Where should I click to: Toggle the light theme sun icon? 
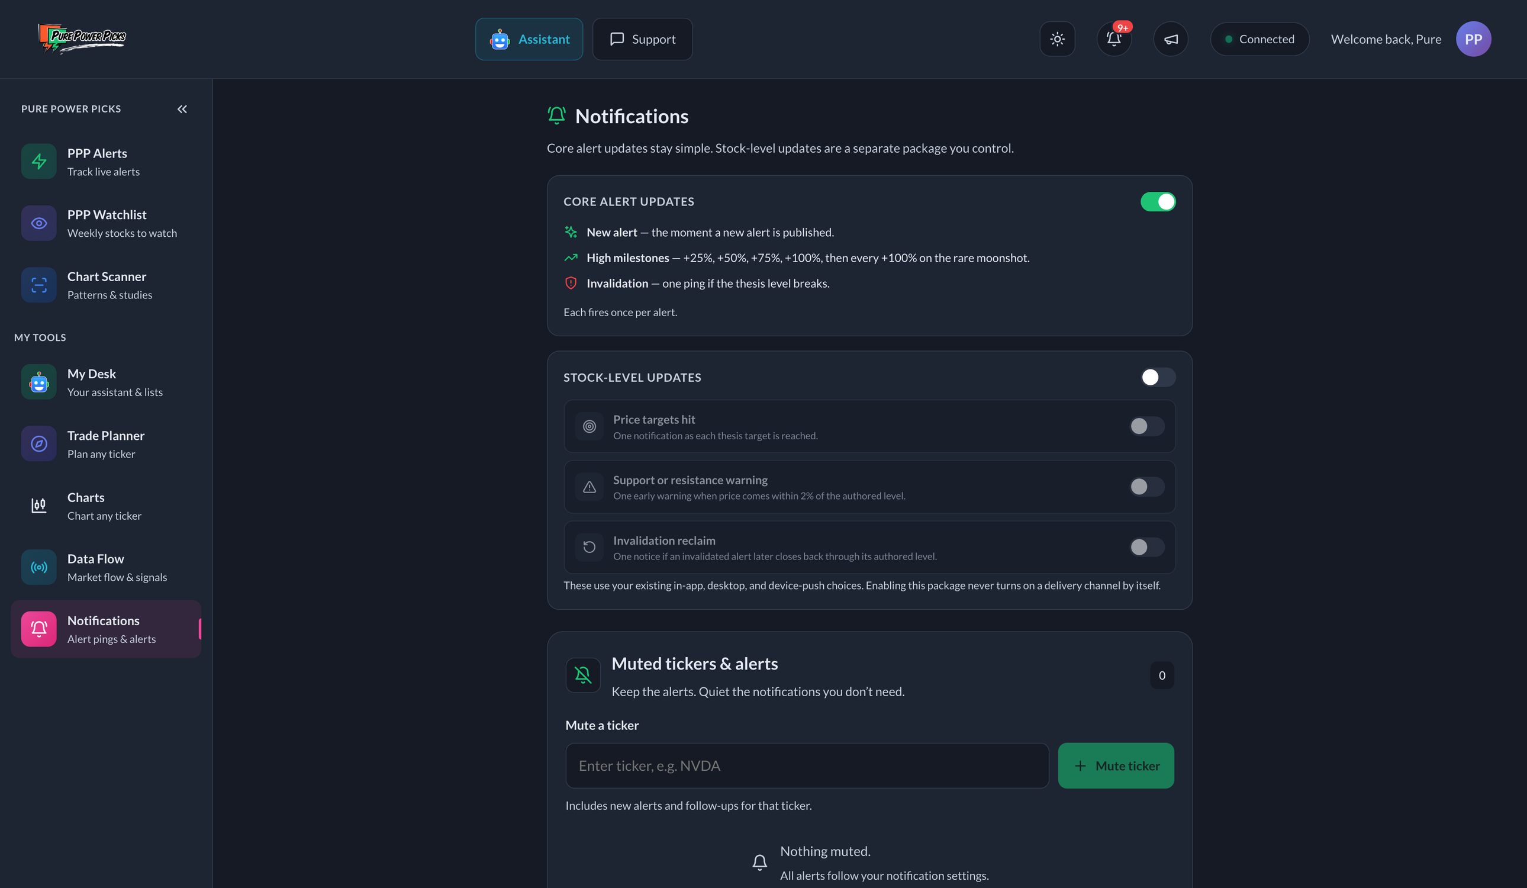(1057, 39)
